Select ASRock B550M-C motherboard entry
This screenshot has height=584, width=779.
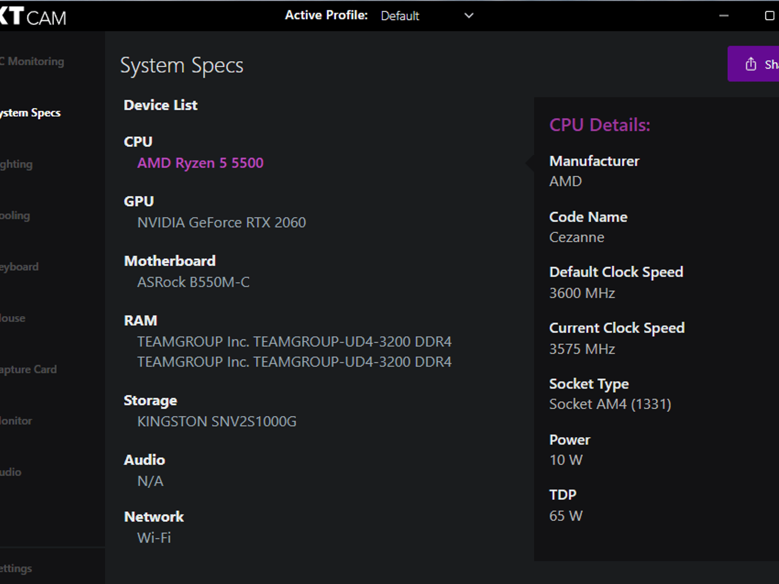point(193,282)
